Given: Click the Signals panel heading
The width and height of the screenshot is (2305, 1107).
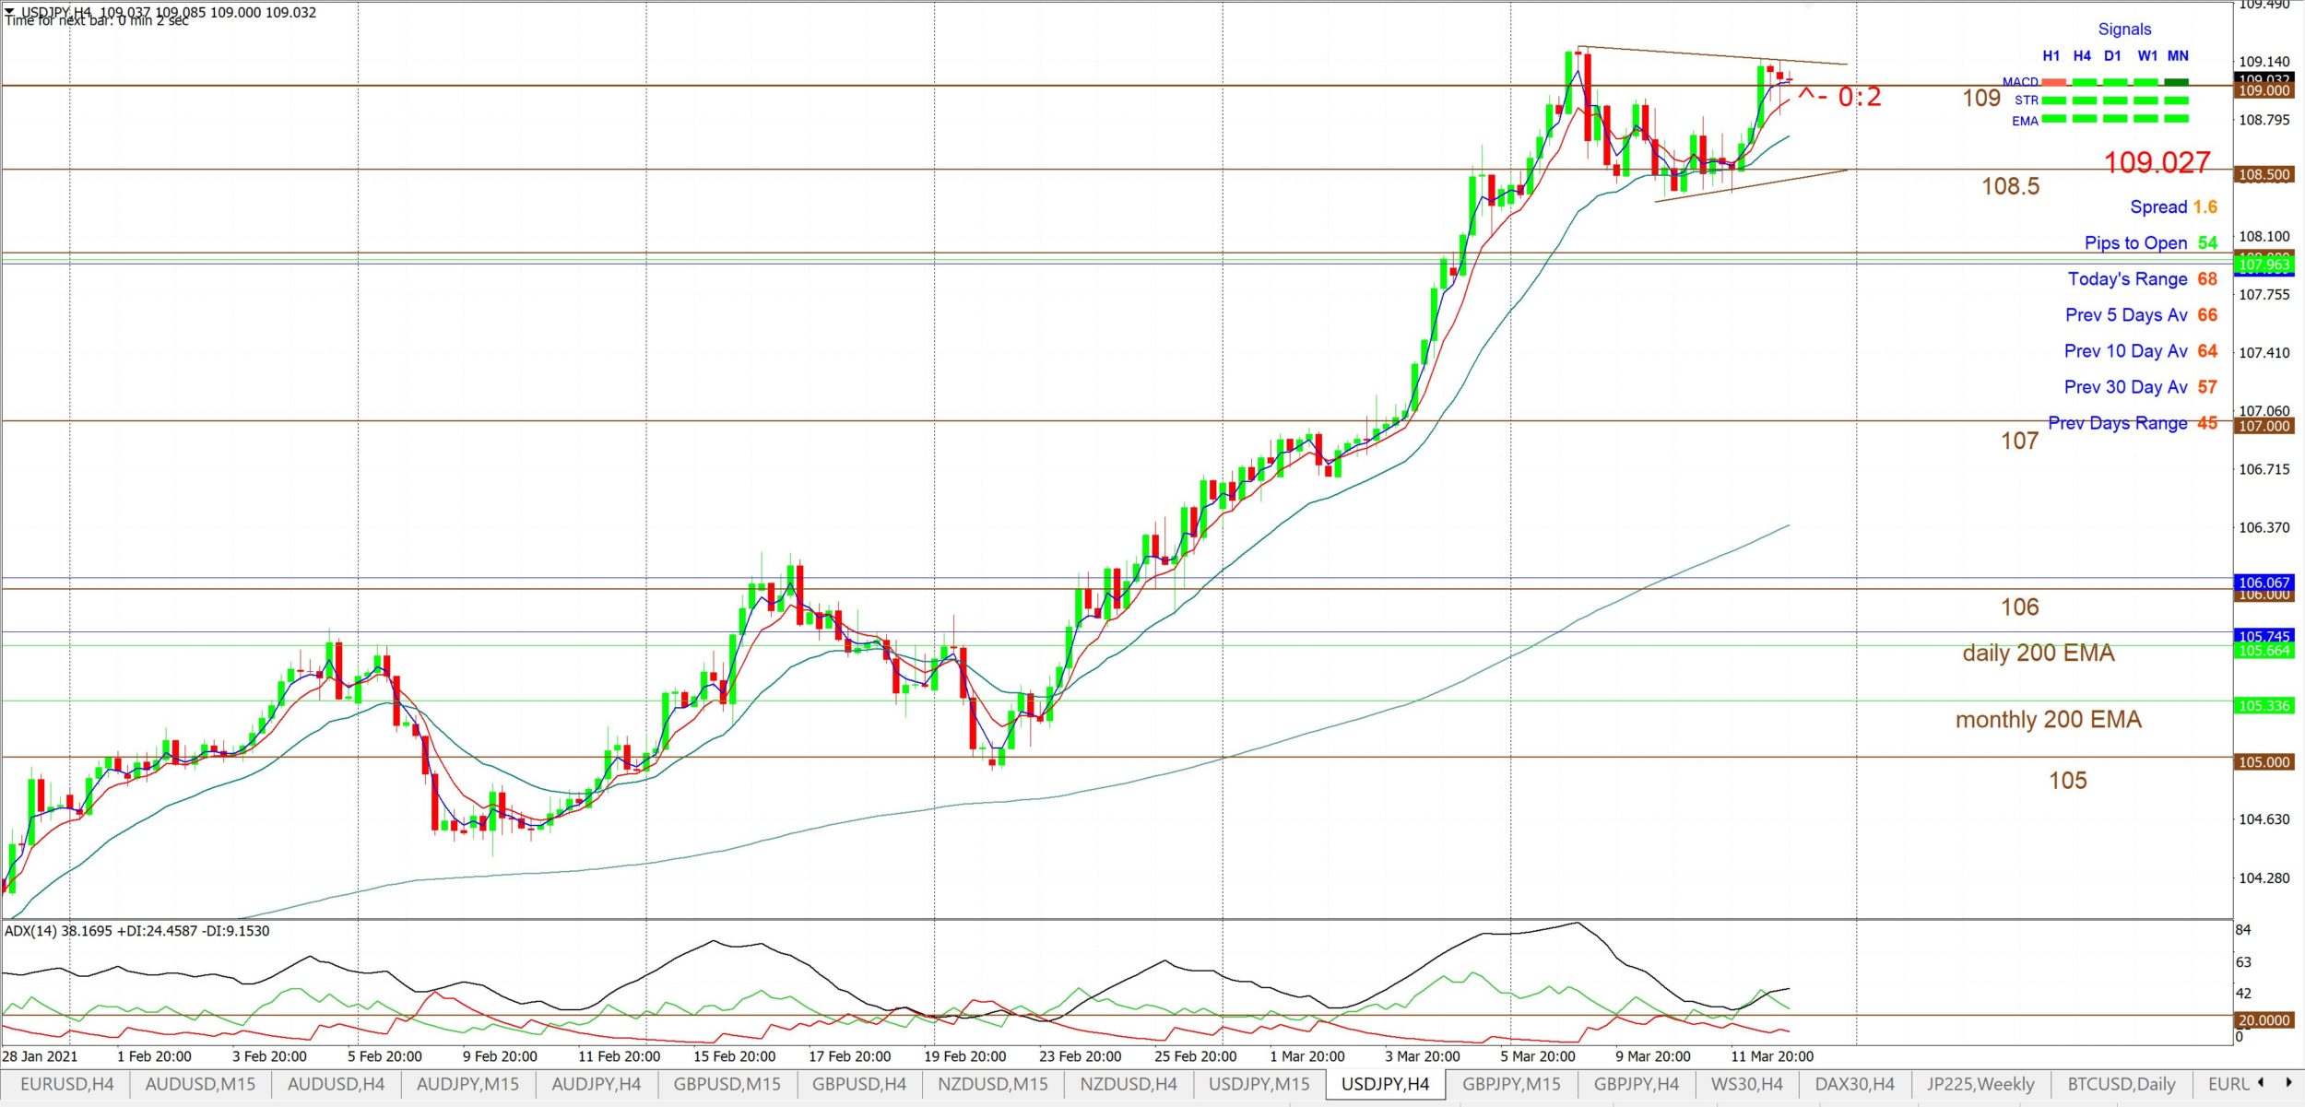Looking at the screenshot, I should 2124,29.
